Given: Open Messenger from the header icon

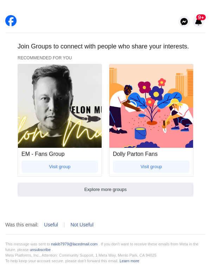Looking at the screenshot, I should [x=184, y=22].
